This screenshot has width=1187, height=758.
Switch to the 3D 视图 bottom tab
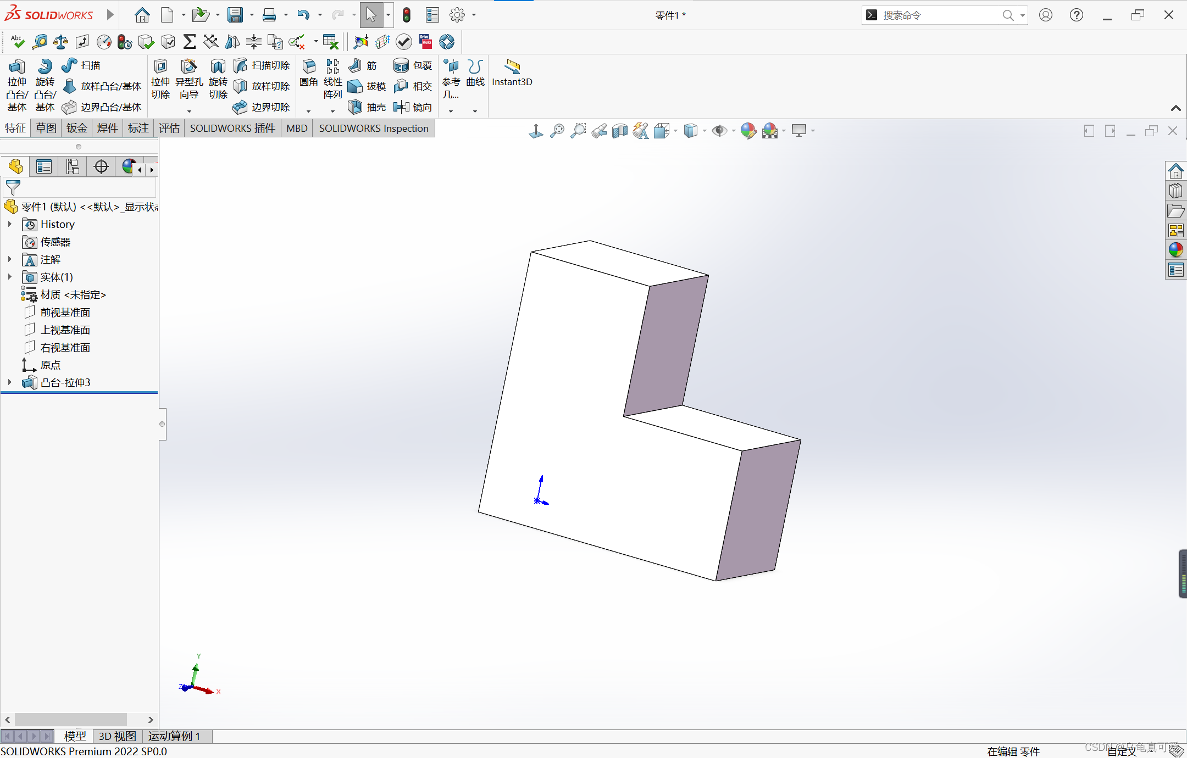point(117,736)
